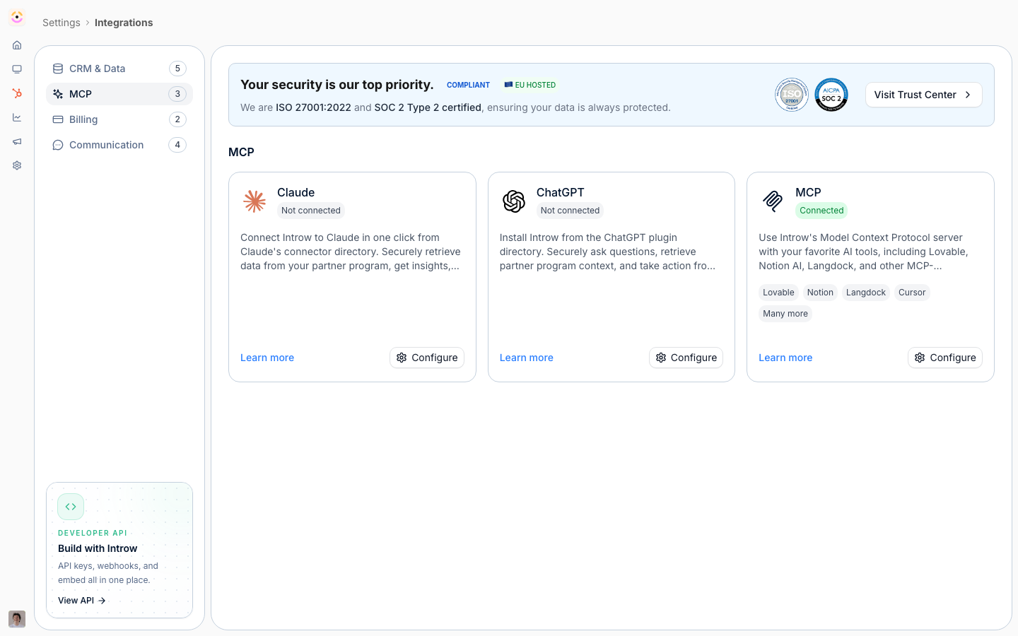Click the Claude starburst logo
1018x636 pixels.
point(255,201)
